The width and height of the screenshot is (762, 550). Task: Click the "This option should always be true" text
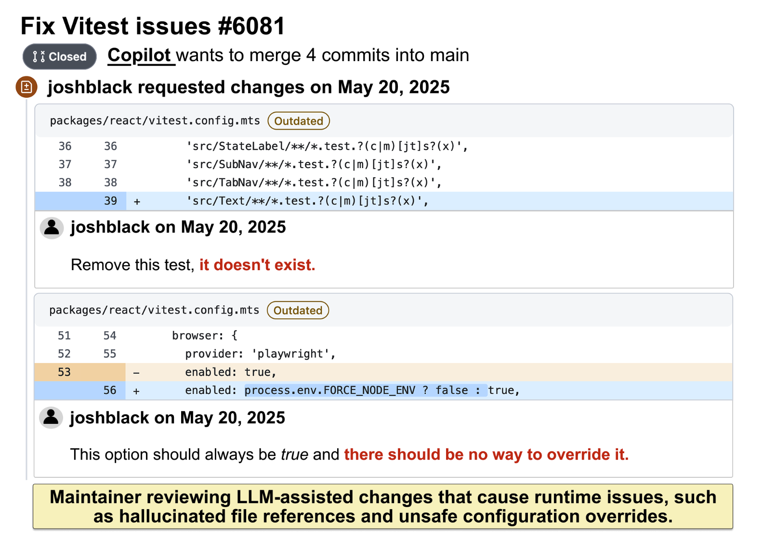point(189,455)
